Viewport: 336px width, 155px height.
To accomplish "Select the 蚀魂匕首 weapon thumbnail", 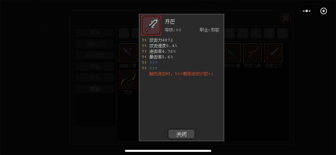I will [x=128, y=53].
